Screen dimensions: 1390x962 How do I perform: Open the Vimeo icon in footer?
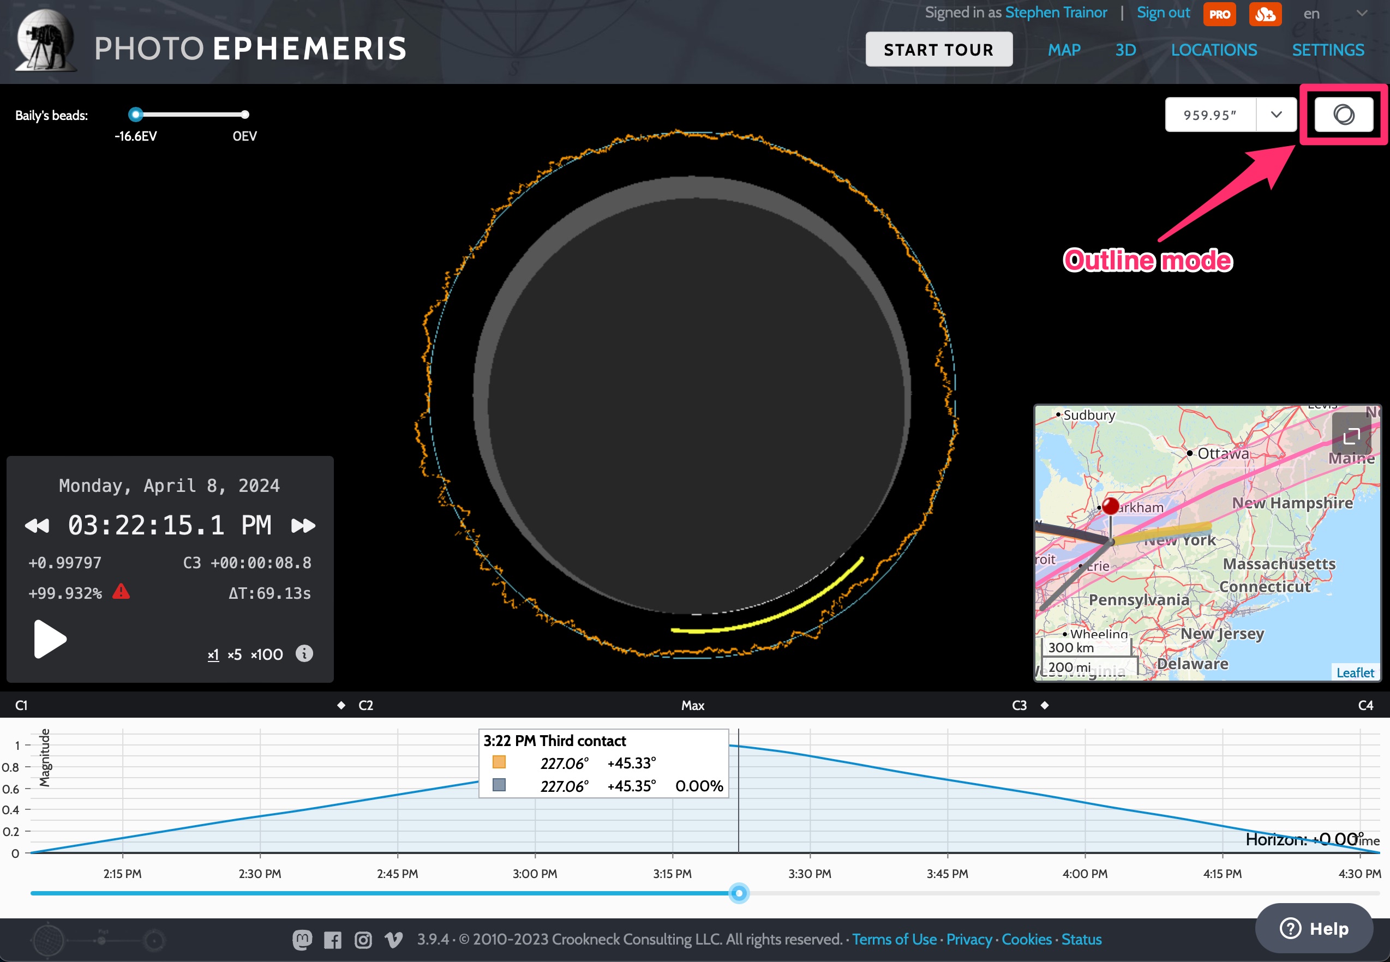coord(393,940)
